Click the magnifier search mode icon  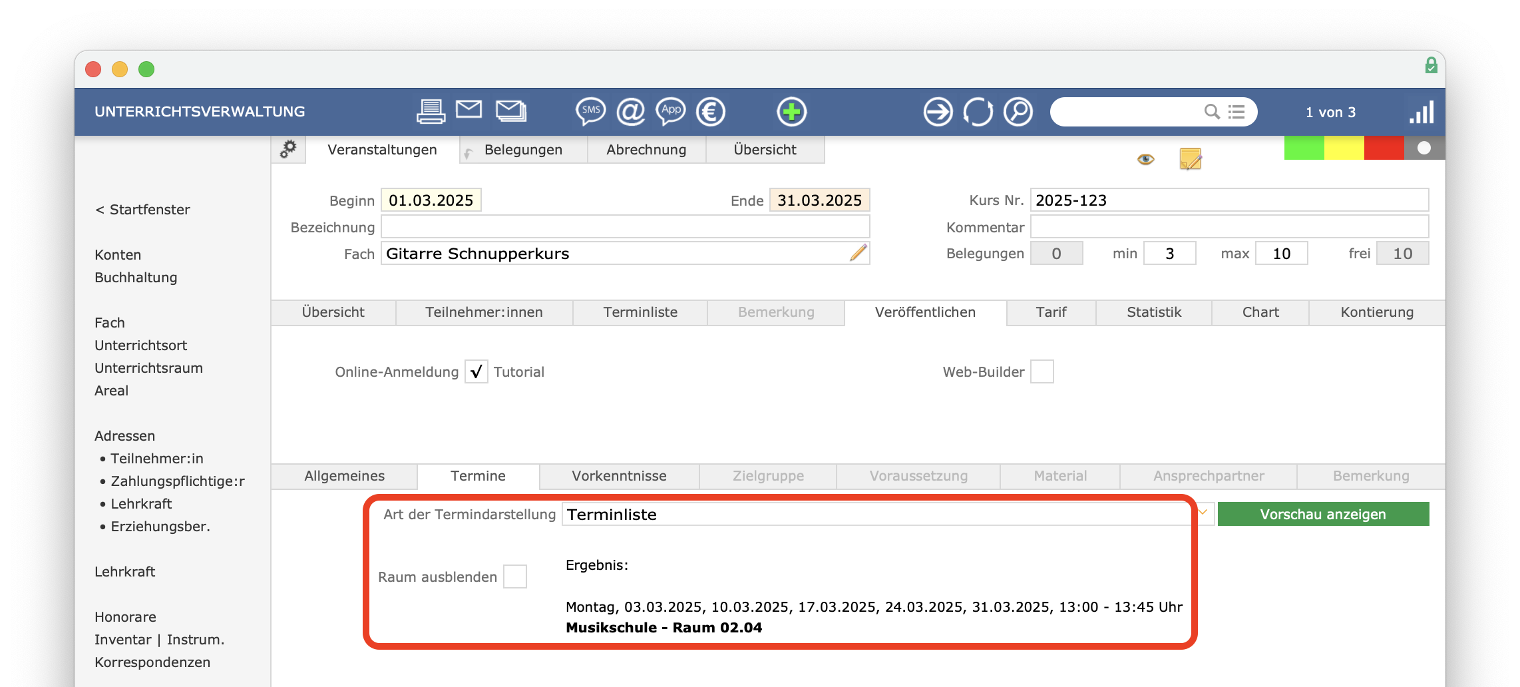pos(1018,111)
